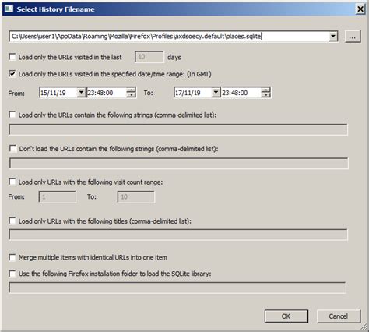Click the To date text 17/11/19
The width and height of the screenshot is (369, 332).
(188, 93)
